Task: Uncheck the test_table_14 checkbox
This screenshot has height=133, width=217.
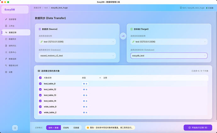Action: [40, 101]
